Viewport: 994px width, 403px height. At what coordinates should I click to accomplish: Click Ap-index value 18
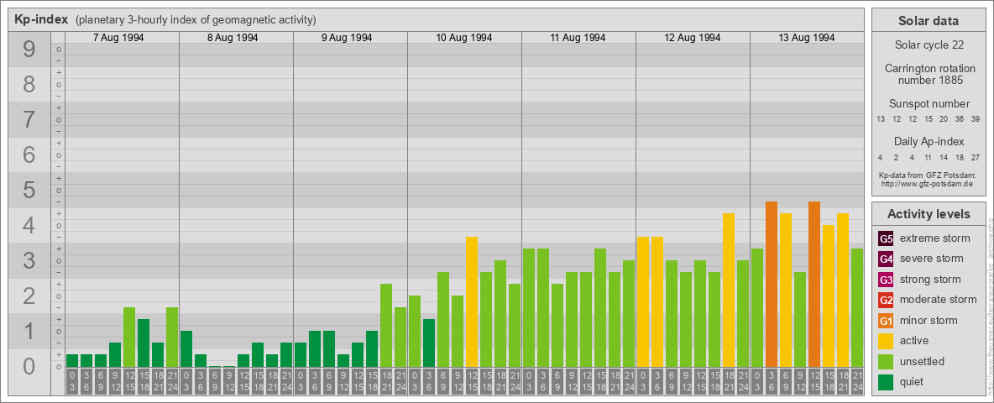960,157
